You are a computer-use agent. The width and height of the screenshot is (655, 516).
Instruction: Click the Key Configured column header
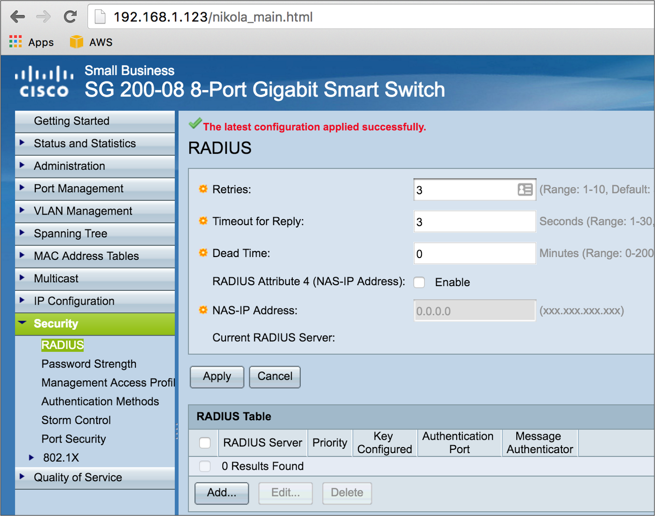pos(385,443)
